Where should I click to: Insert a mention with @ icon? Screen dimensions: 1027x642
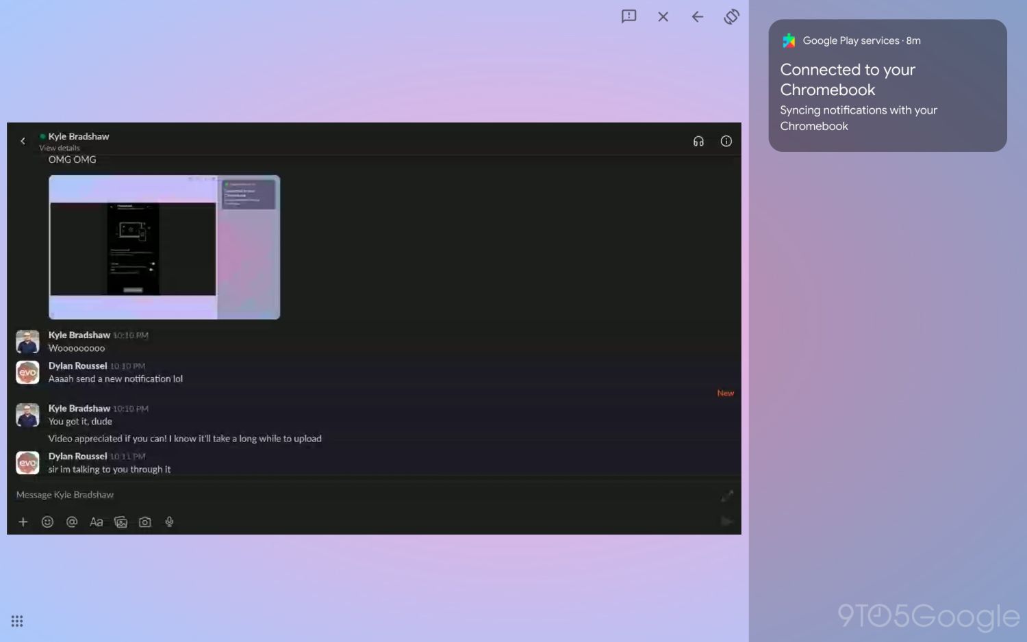click(x=72, y=522)
